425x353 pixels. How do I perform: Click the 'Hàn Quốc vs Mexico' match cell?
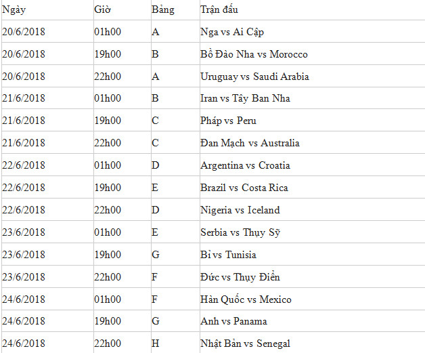[246, 299]
